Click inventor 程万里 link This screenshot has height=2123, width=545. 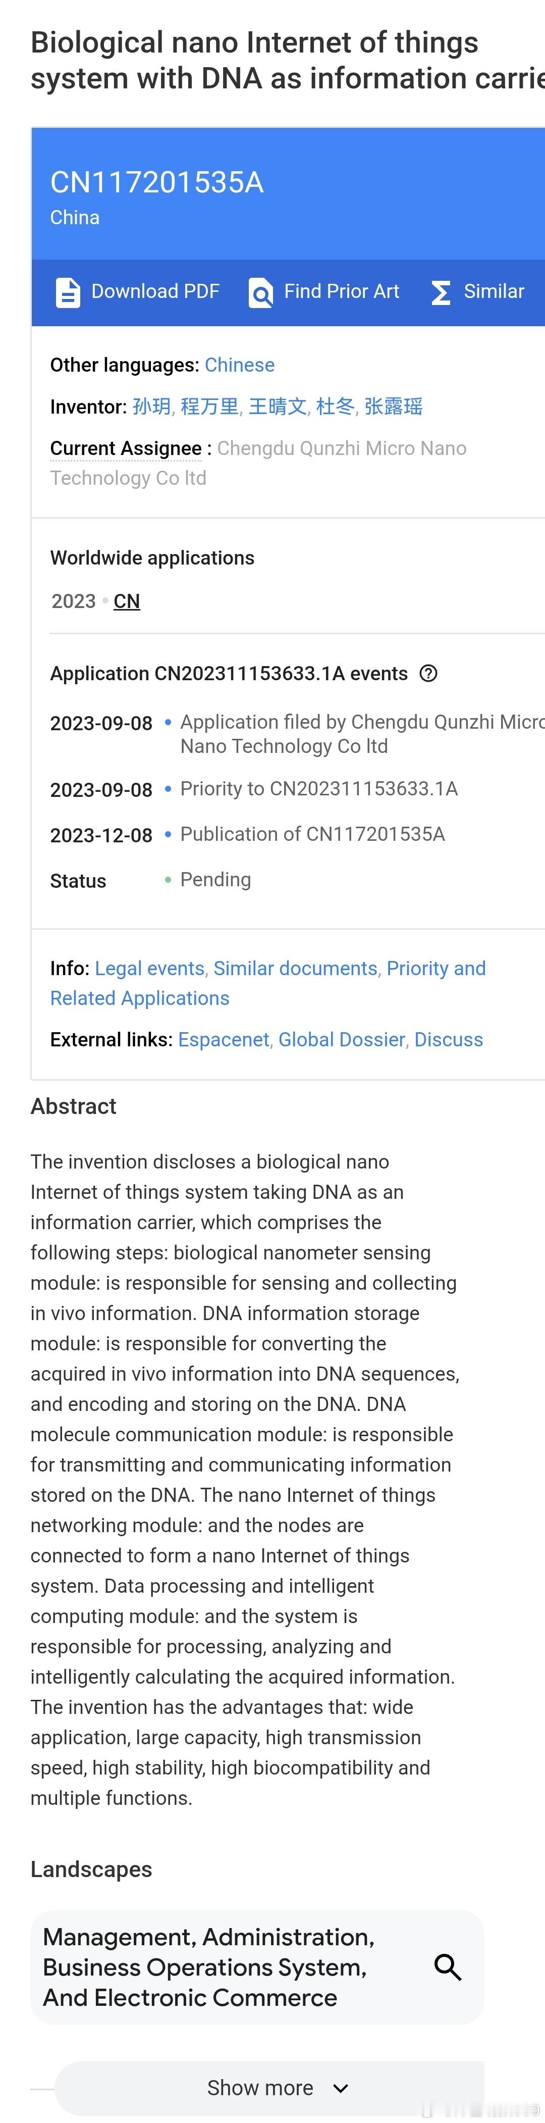210,407
